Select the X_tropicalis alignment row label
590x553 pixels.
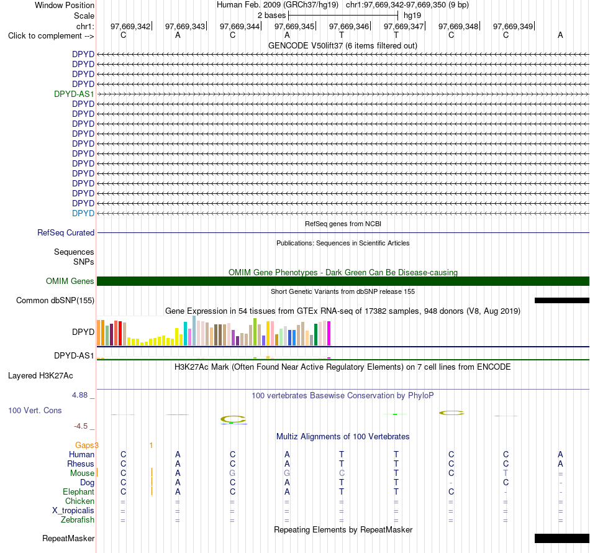point(73,511)
